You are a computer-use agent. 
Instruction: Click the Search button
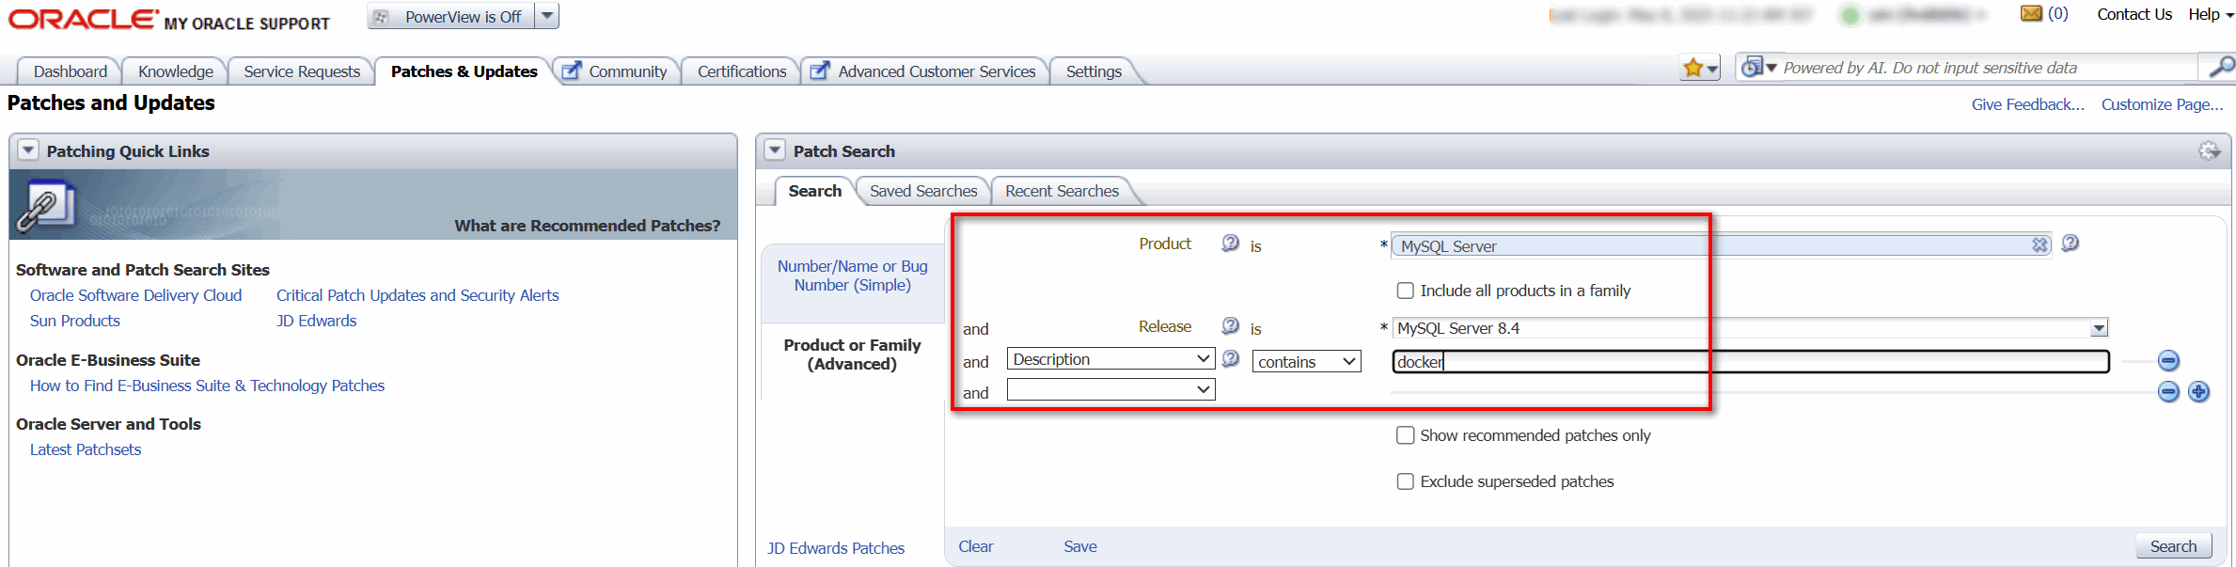2173,546
